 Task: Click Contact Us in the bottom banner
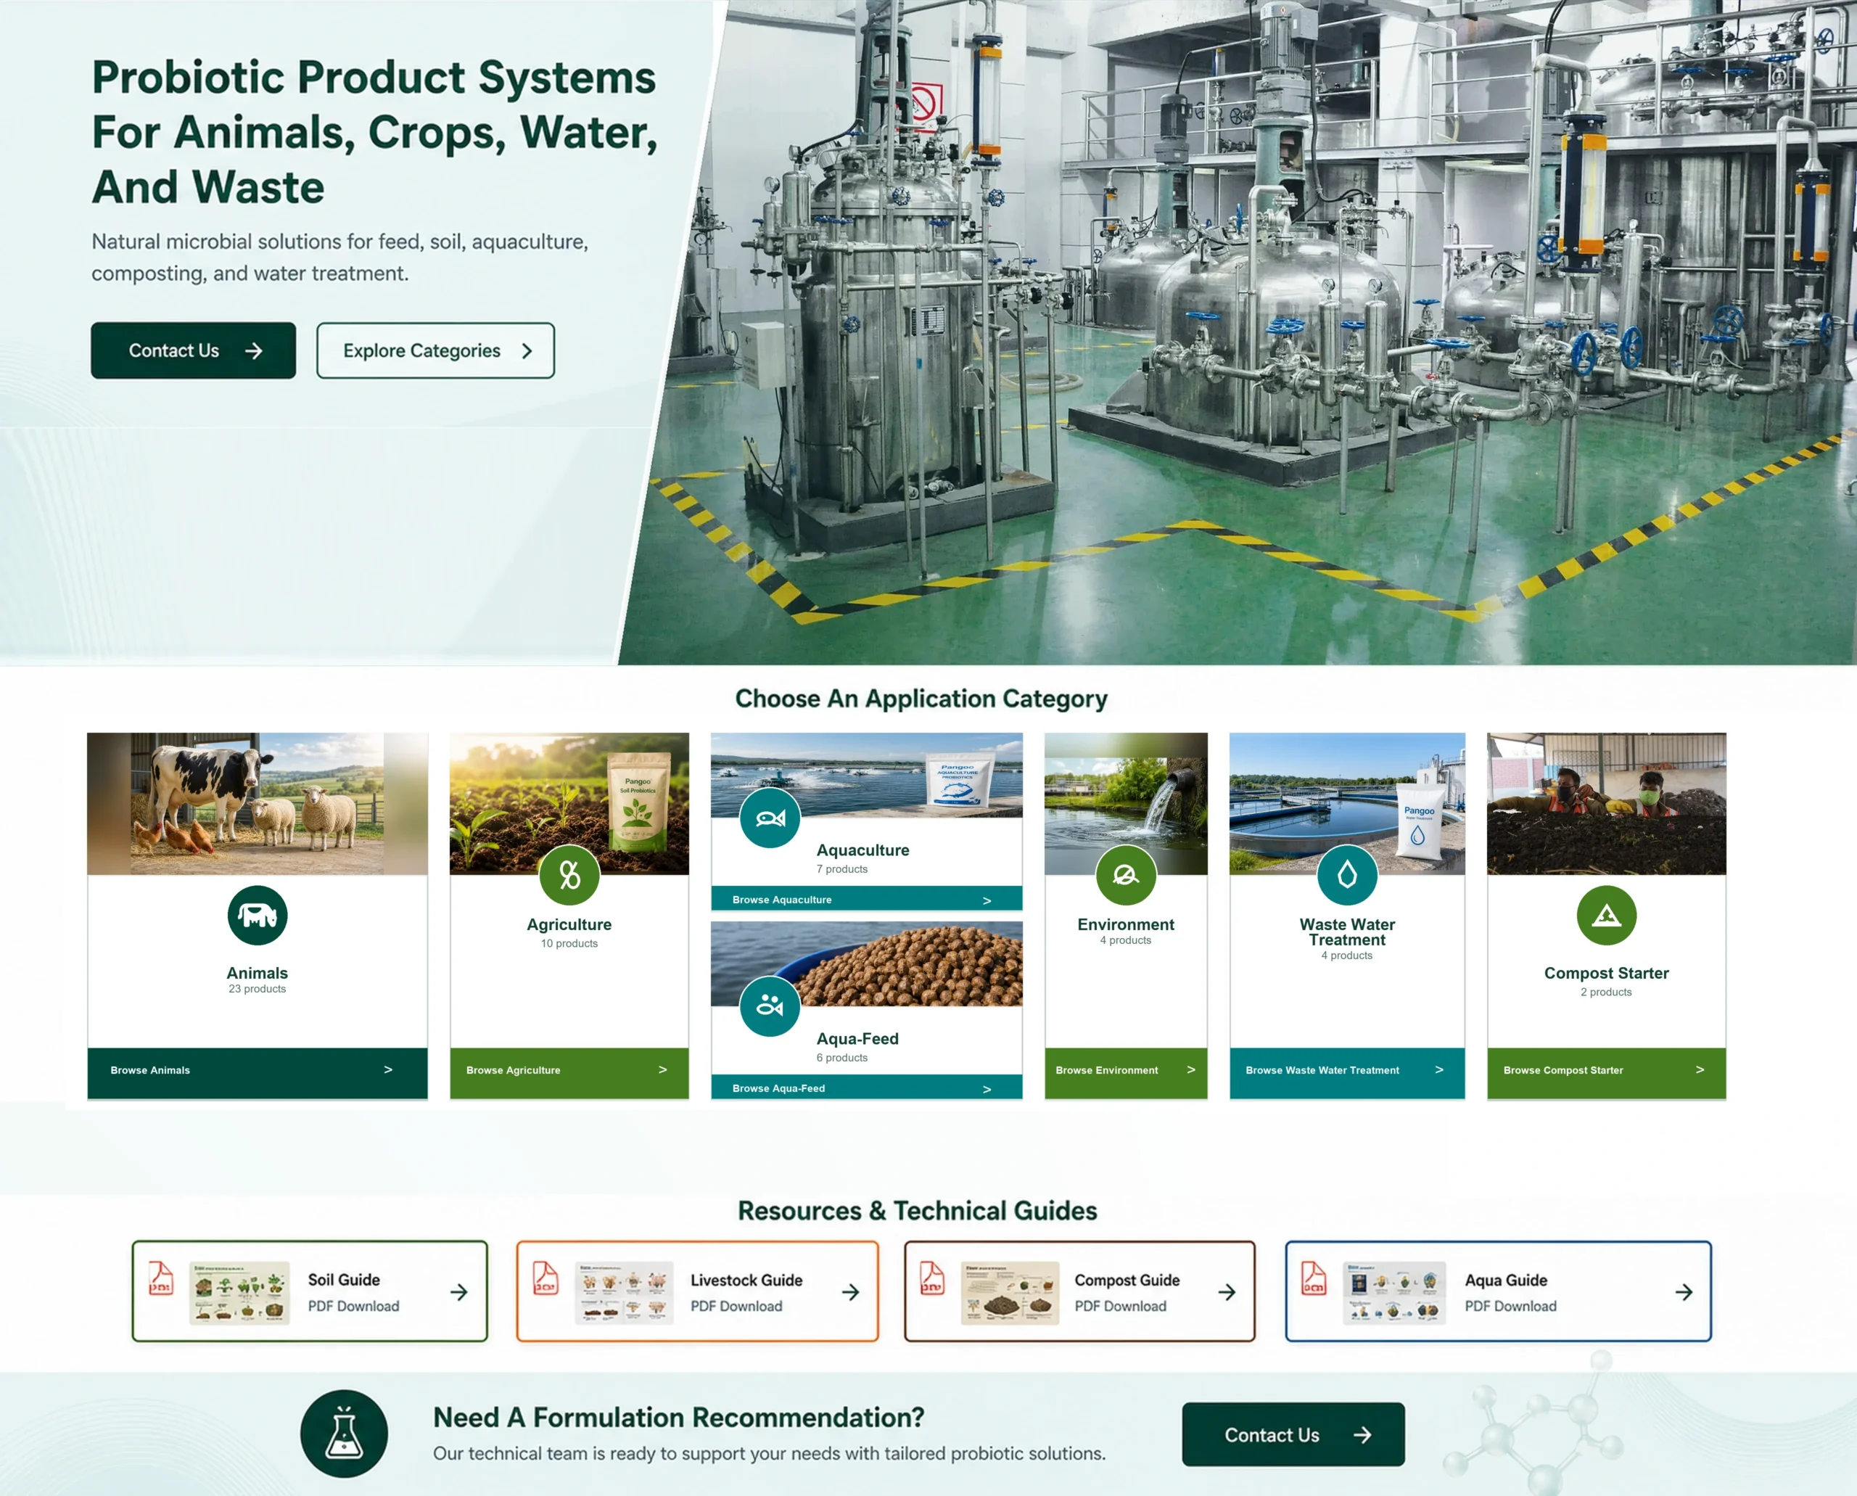pyautogui.click(x=1293, y=1434)
